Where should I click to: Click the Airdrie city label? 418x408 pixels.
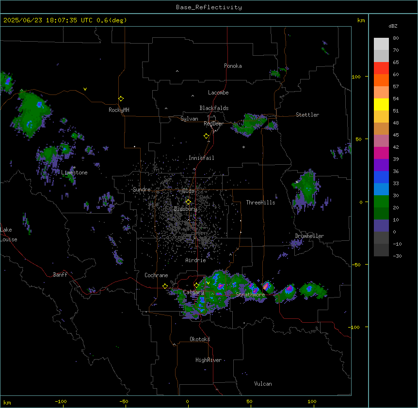195,260
